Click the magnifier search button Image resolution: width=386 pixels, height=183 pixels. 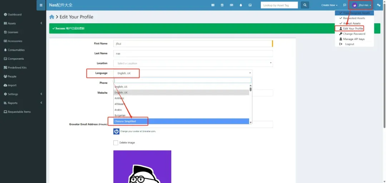coord(305,5)
